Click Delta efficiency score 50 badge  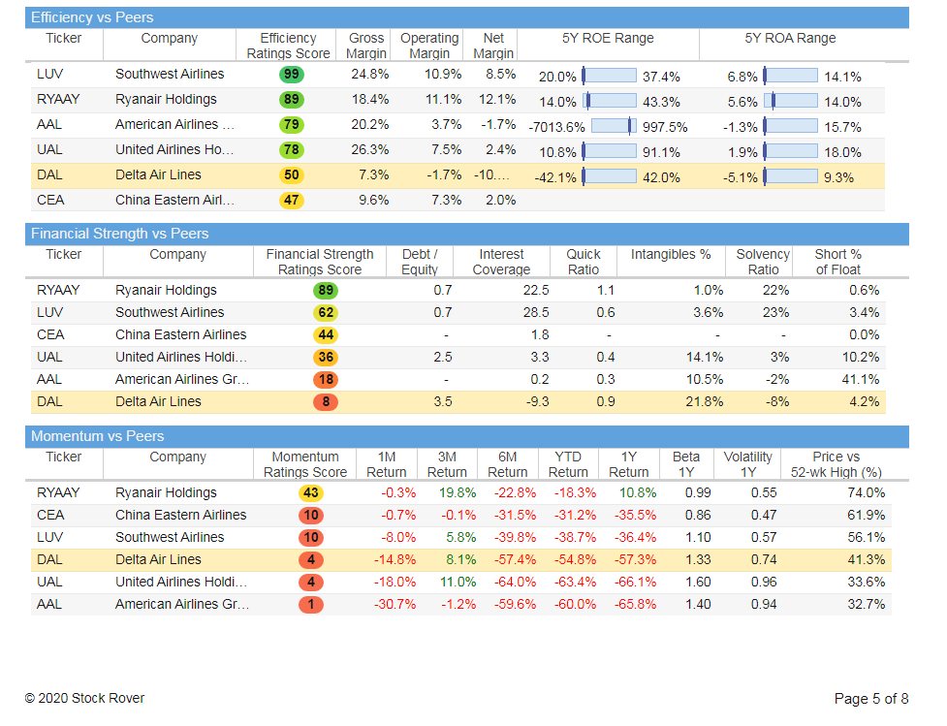click(x=291, y=175)
